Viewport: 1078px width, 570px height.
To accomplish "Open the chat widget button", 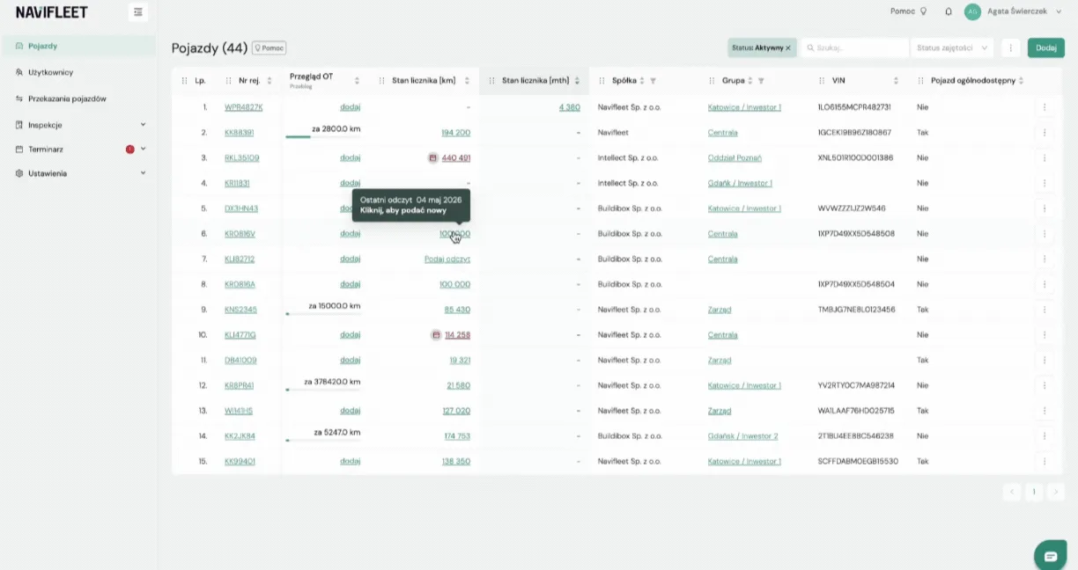I will pyautogui.click(x=1051, y=556).
